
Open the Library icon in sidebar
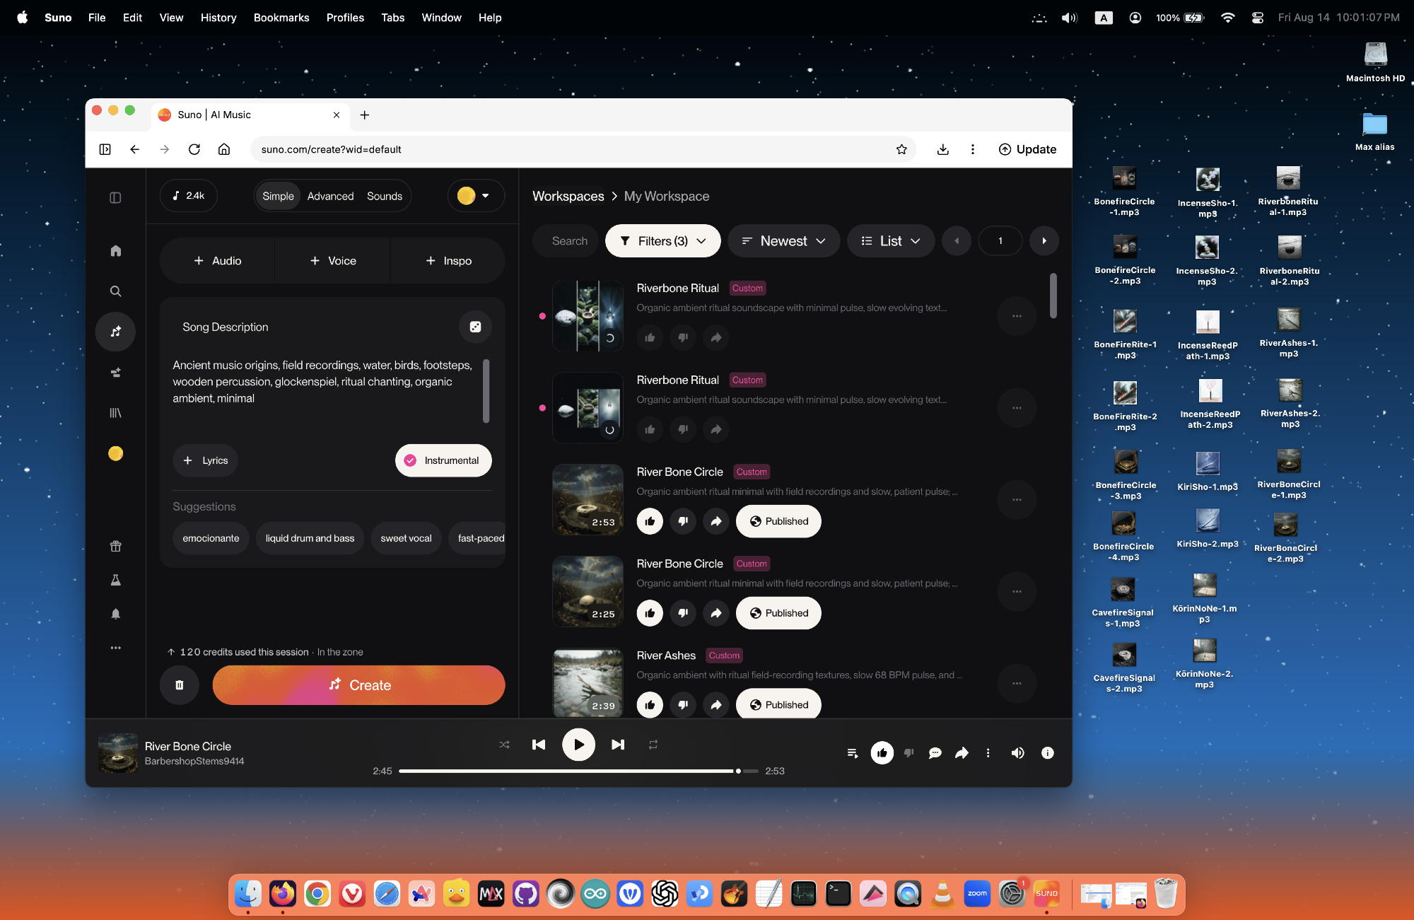115,413
